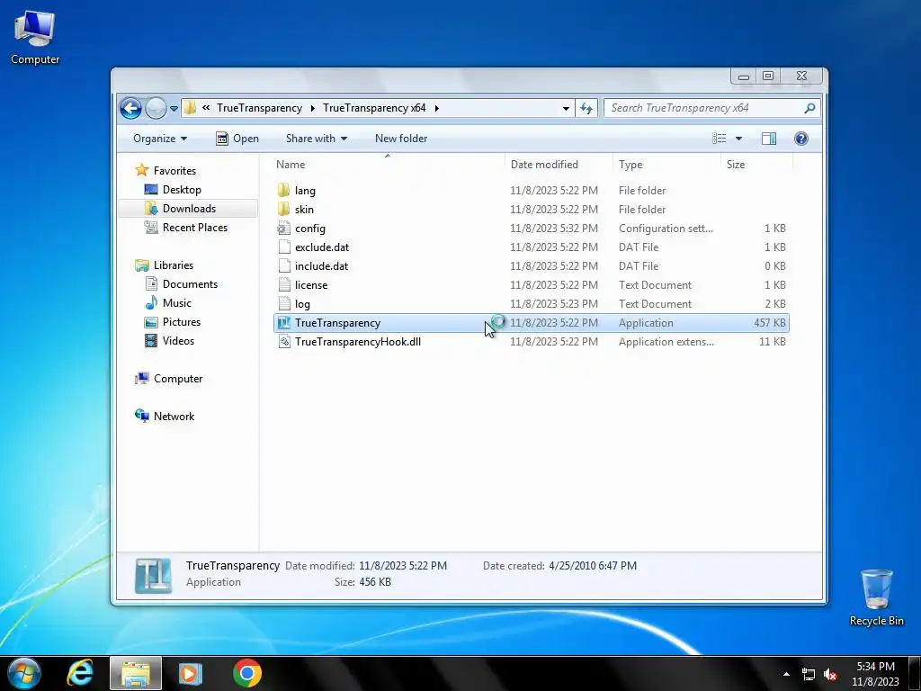Select the skin folder icon
This screenshot has height=691, width=921.
pos(283,209)
